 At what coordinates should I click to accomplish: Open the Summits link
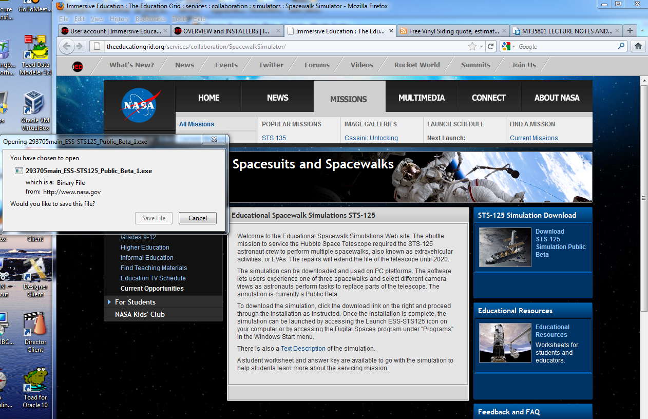coord(475,65)
